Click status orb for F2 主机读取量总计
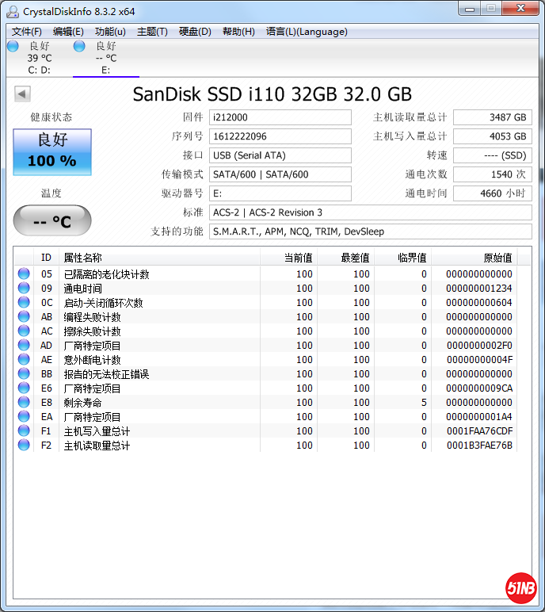This screenshot has height=612, width=545. click(x=24, y=446)
